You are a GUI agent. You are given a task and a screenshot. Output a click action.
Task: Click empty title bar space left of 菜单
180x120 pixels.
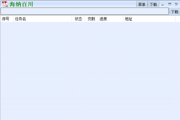point(84,4)
